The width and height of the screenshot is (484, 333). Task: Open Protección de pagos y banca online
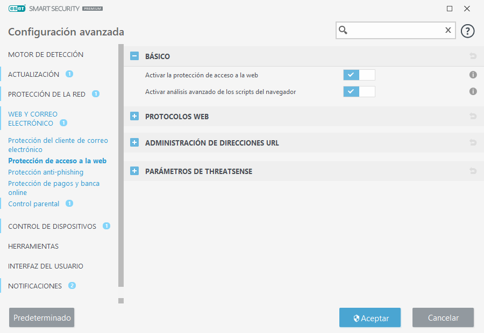[54, 188]
